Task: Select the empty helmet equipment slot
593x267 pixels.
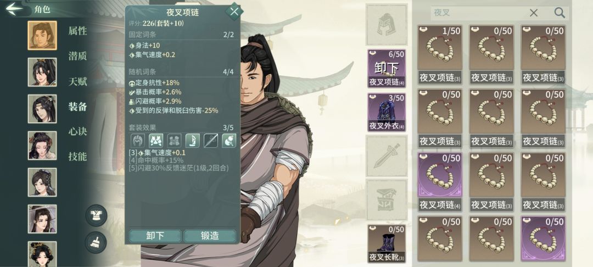Action: point(387,25)
